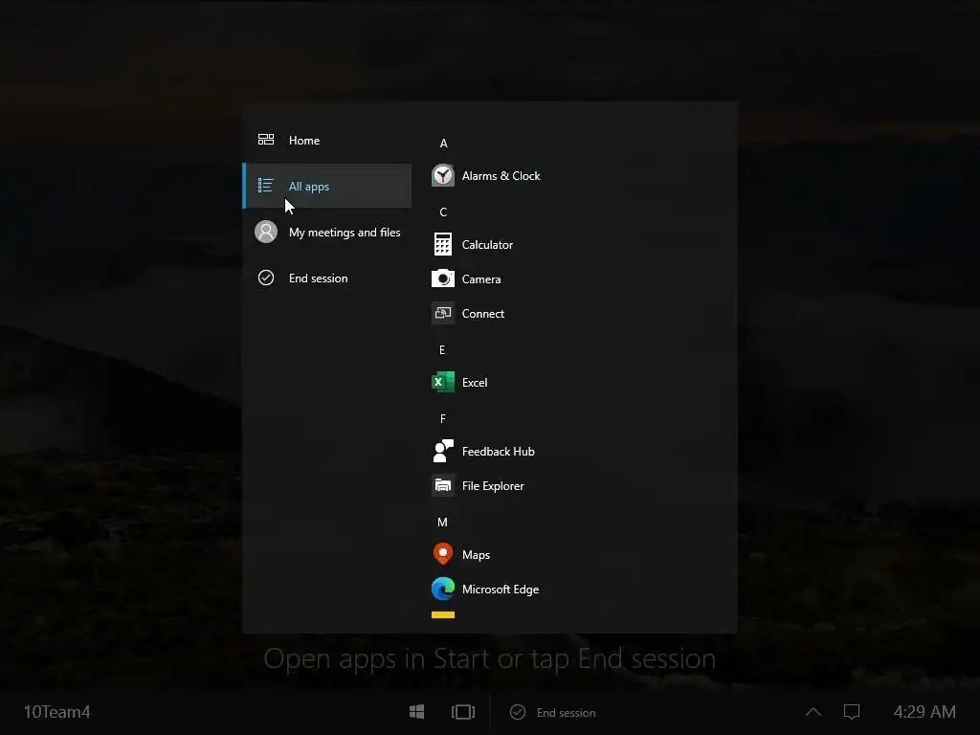The height and width of the screenshot is (735, 980).
Task: Click the All apps list icon
Action: pos(266,186)
